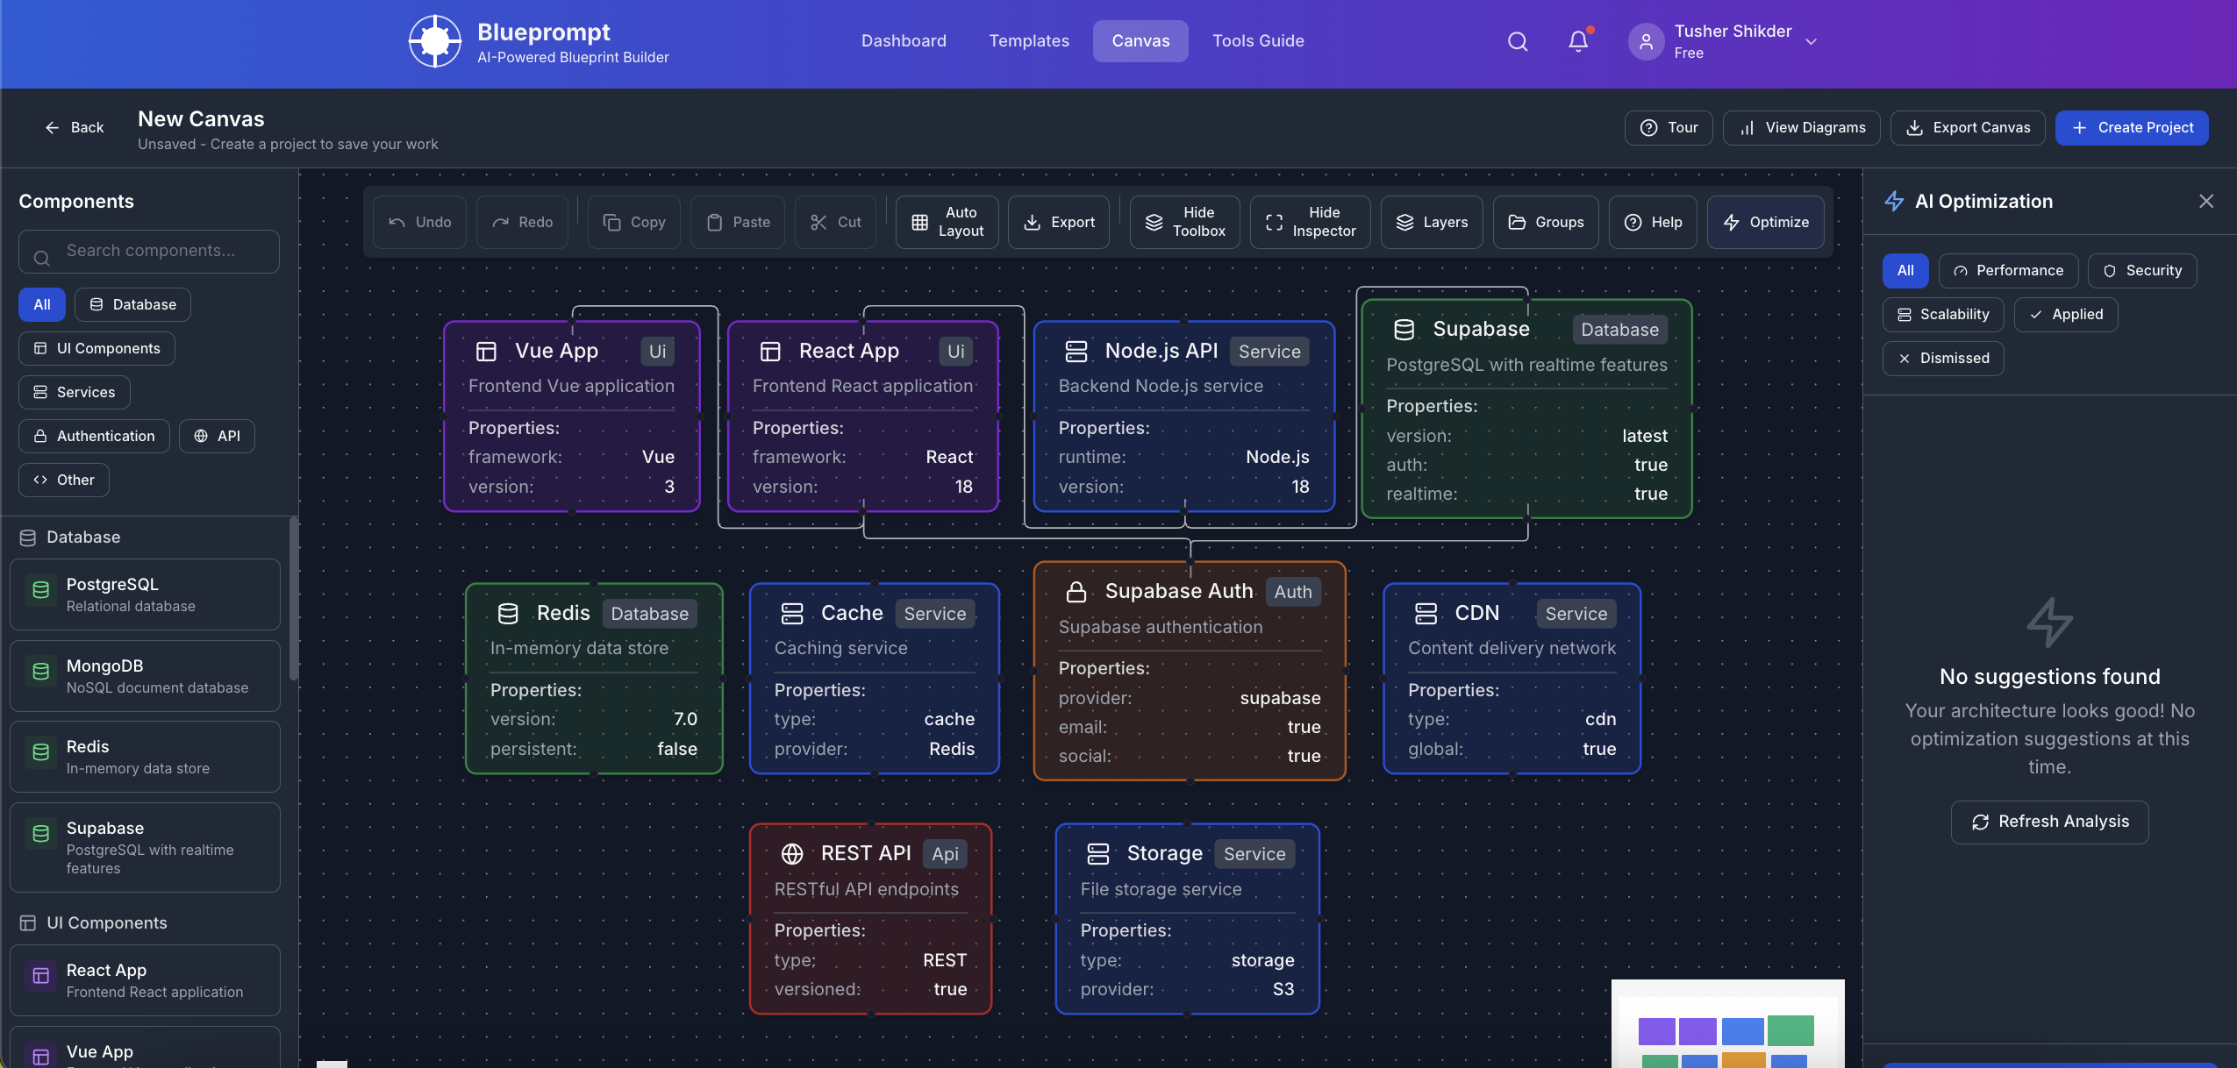Click the Help question-mark button
Viewport: 2237px width, 1068px height.
1653,222
